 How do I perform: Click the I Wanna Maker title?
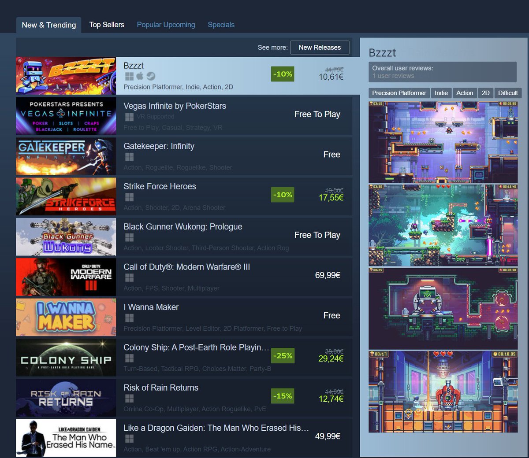151,307
